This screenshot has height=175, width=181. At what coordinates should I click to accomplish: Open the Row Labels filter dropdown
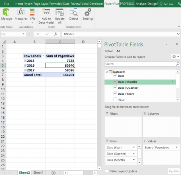[x=43, y=56]
